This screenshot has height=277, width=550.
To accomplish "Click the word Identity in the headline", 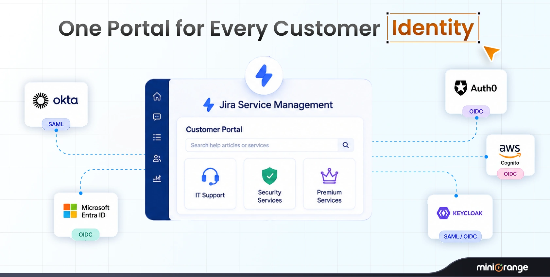I will [433, 28].
